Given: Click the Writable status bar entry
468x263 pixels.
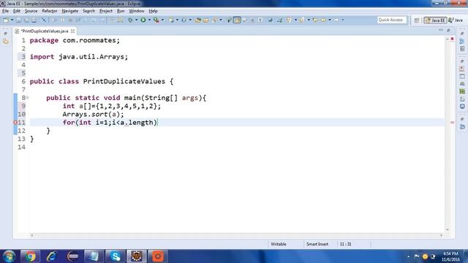Looking at the screenshot, I should pos(278,244).
